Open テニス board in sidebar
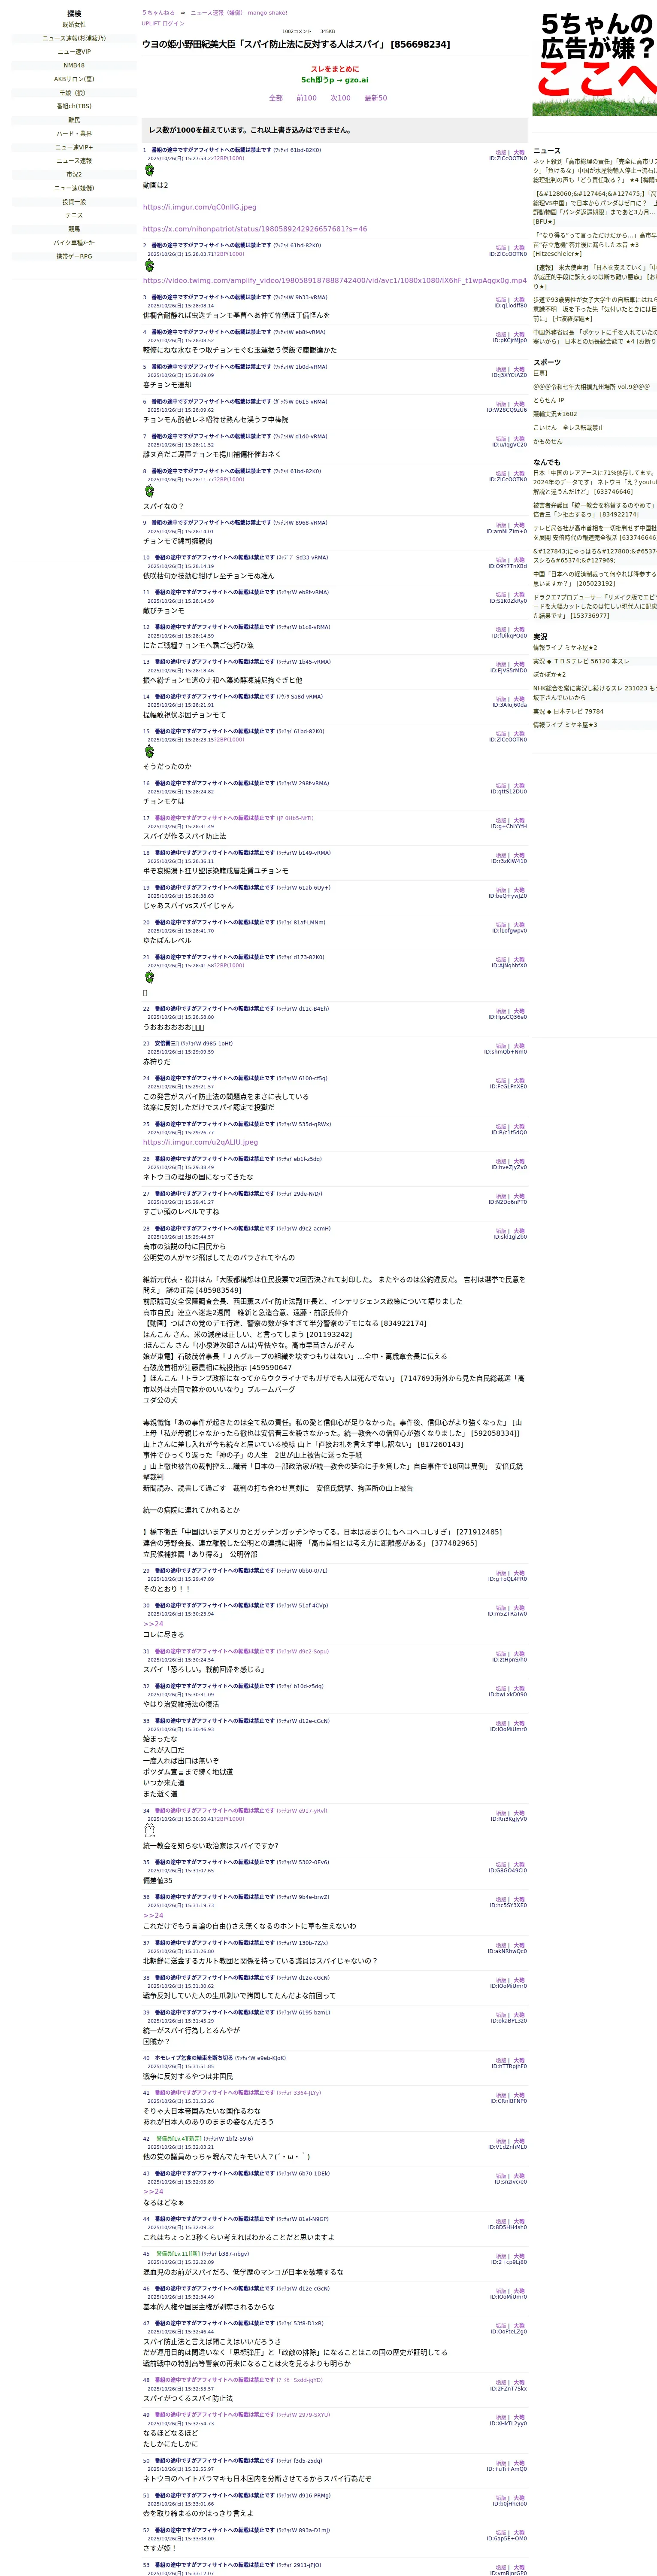This screenshot has width=657, height=2576. (74, 215)
